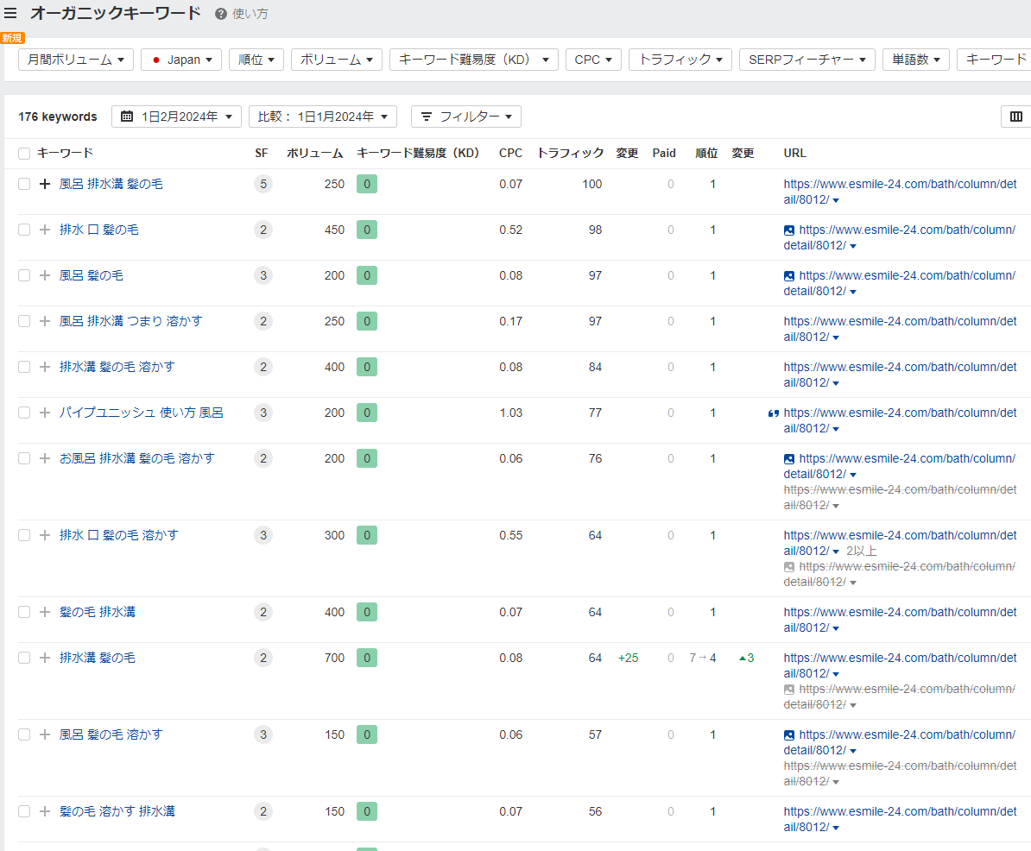Click the フィルター button
Image resolution: width=1031 pixels, height=851 pixels.
pyautogui.click(x=466, y=117)
